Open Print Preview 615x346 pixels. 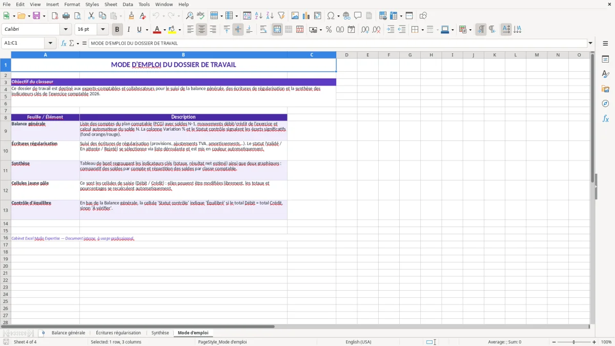click(x=77, y=16)
